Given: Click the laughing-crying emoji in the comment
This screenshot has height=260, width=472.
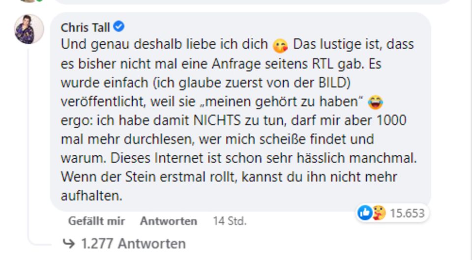Looking at the screenshot, I should coord(375,103).
